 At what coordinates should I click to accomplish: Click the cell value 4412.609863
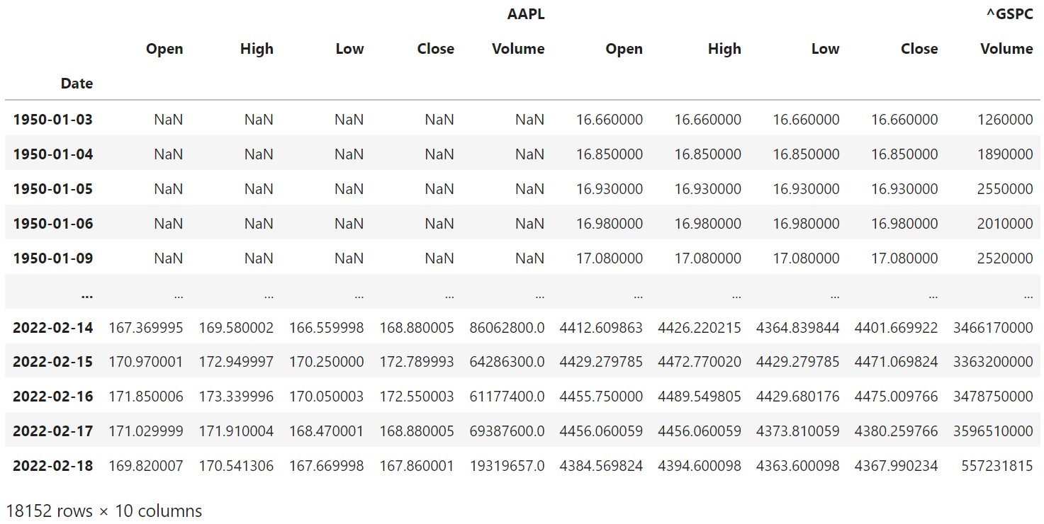point(602,327)
